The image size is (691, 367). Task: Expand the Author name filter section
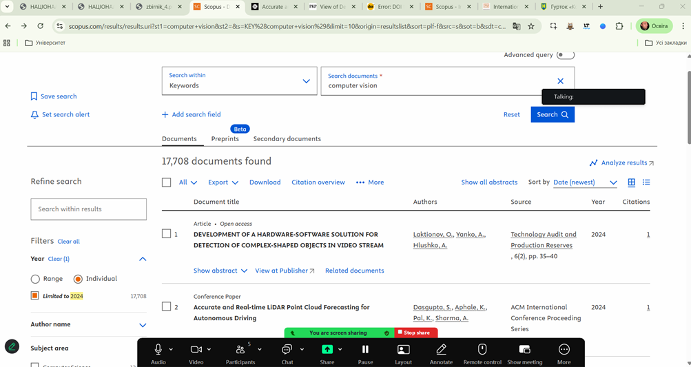point(143,325)
